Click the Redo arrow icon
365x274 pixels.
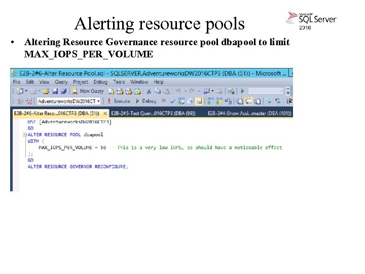(x=192, y=91)
